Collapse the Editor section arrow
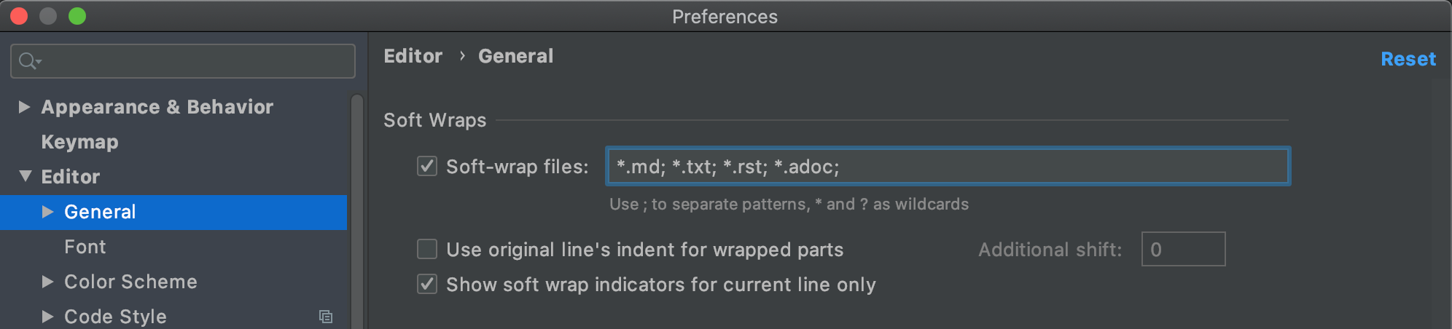The width and height of the screenshot is (1452, 329). point(26,176)
